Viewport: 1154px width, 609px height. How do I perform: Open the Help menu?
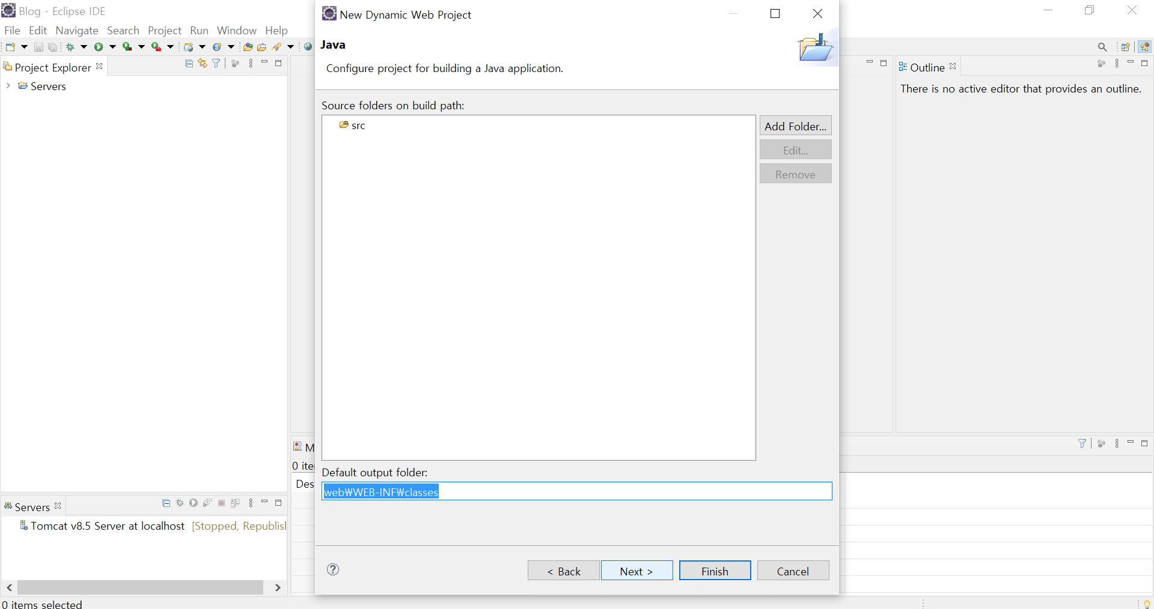pyautogui.click(x=276, y=30)
